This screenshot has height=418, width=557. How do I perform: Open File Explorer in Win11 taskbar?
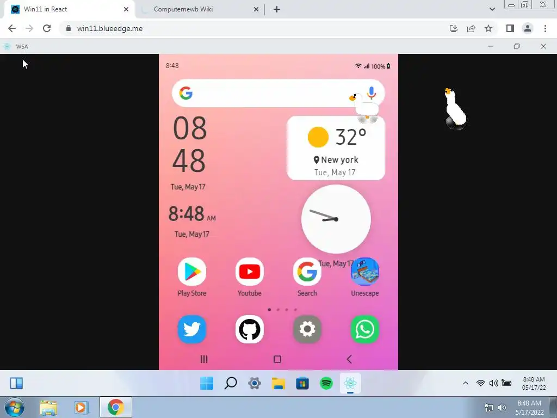[278, 383]
